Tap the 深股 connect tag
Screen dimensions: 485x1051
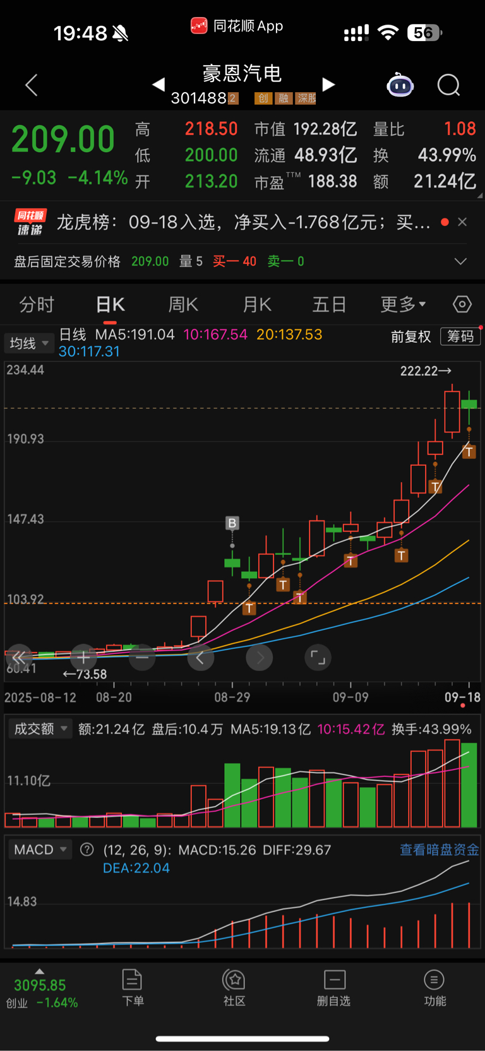[306, 98]
